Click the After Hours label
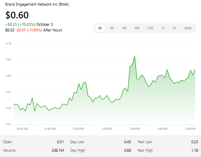The height and width of the screenshot is (157, 201). [x=53, y=30]
